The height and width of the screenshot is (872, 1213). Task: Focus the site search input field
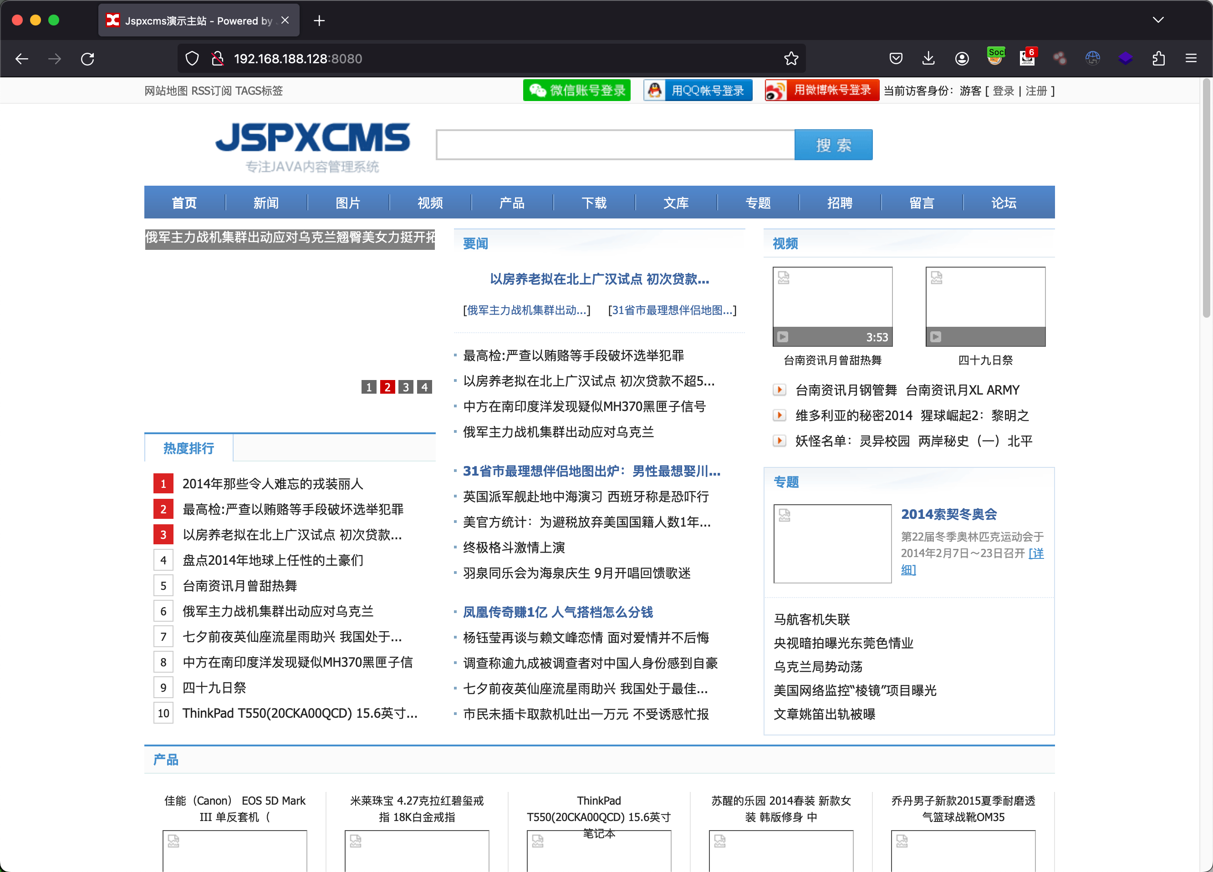[615, 145]
